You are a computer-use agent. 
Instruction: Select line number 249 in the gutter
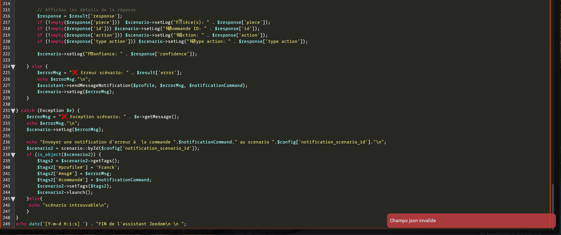(6, 224)
